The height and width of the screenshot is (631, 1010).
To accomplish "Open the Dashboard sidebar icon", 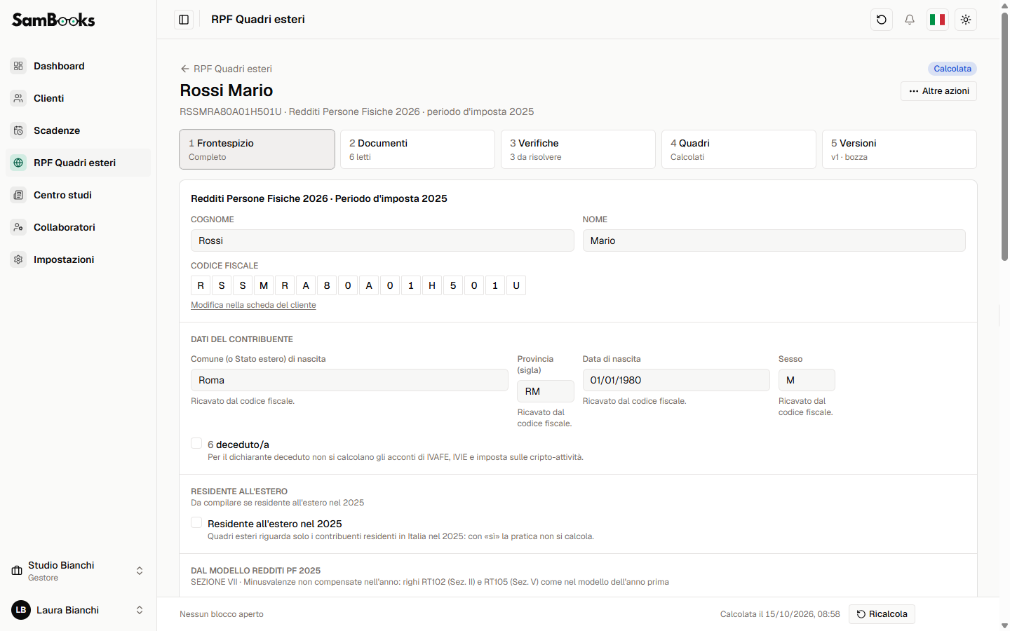I will pyautogui.click(x=18, y=66).
